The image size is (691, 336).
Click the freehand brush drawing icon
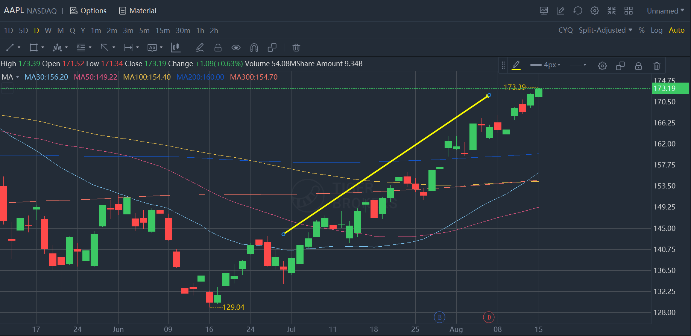tap(200, 48)
